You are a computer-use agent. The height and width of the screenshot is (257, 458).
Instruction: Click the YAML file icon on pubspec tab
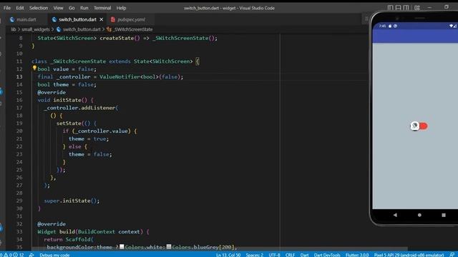tap(113, 19)
